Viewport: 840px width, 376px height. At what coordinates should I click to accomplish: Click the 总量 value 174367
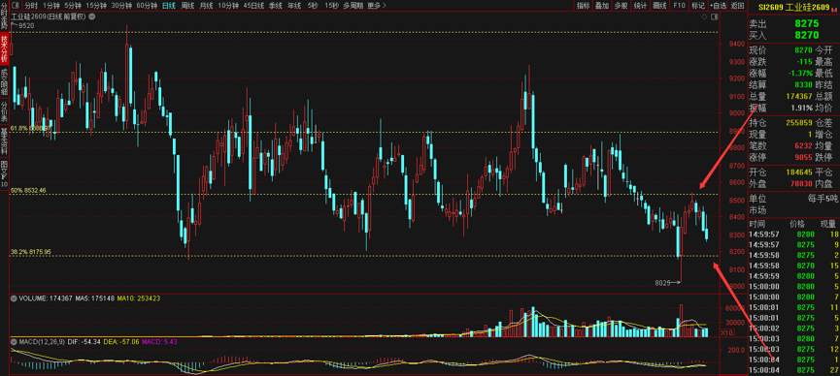pos(799,96)
